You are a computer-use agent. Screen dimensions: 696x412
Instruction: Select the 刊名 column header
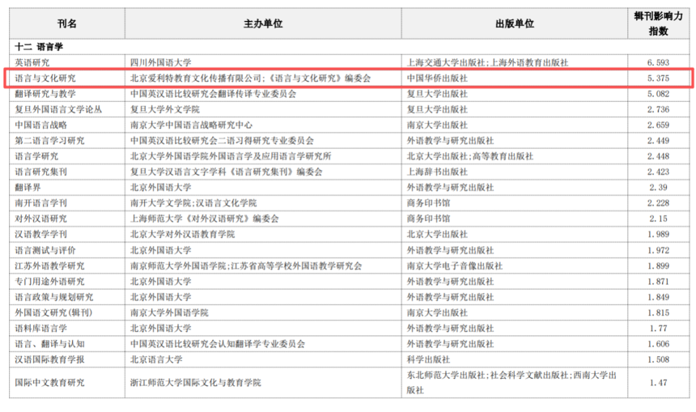point(67,23)
